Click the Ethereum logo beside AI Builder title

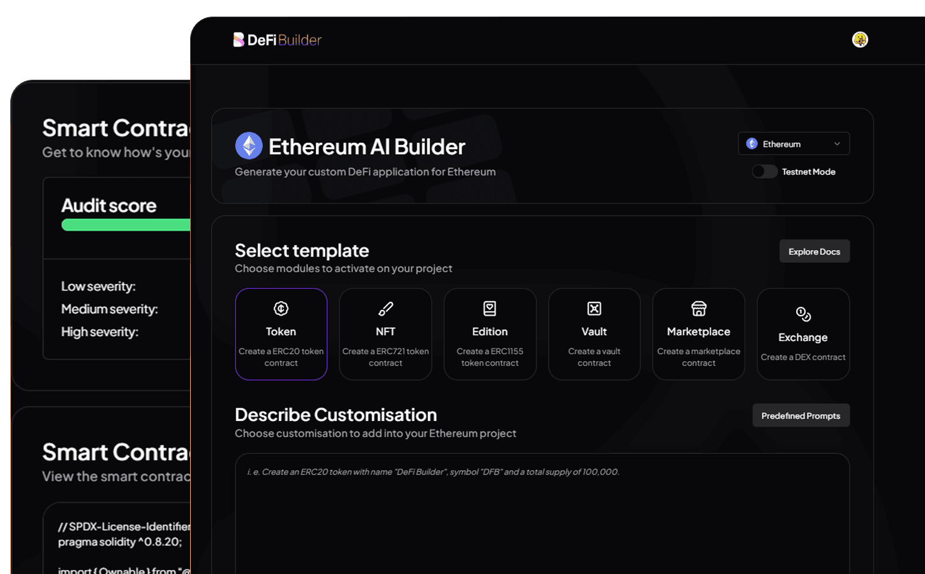[x=249, y=146]
